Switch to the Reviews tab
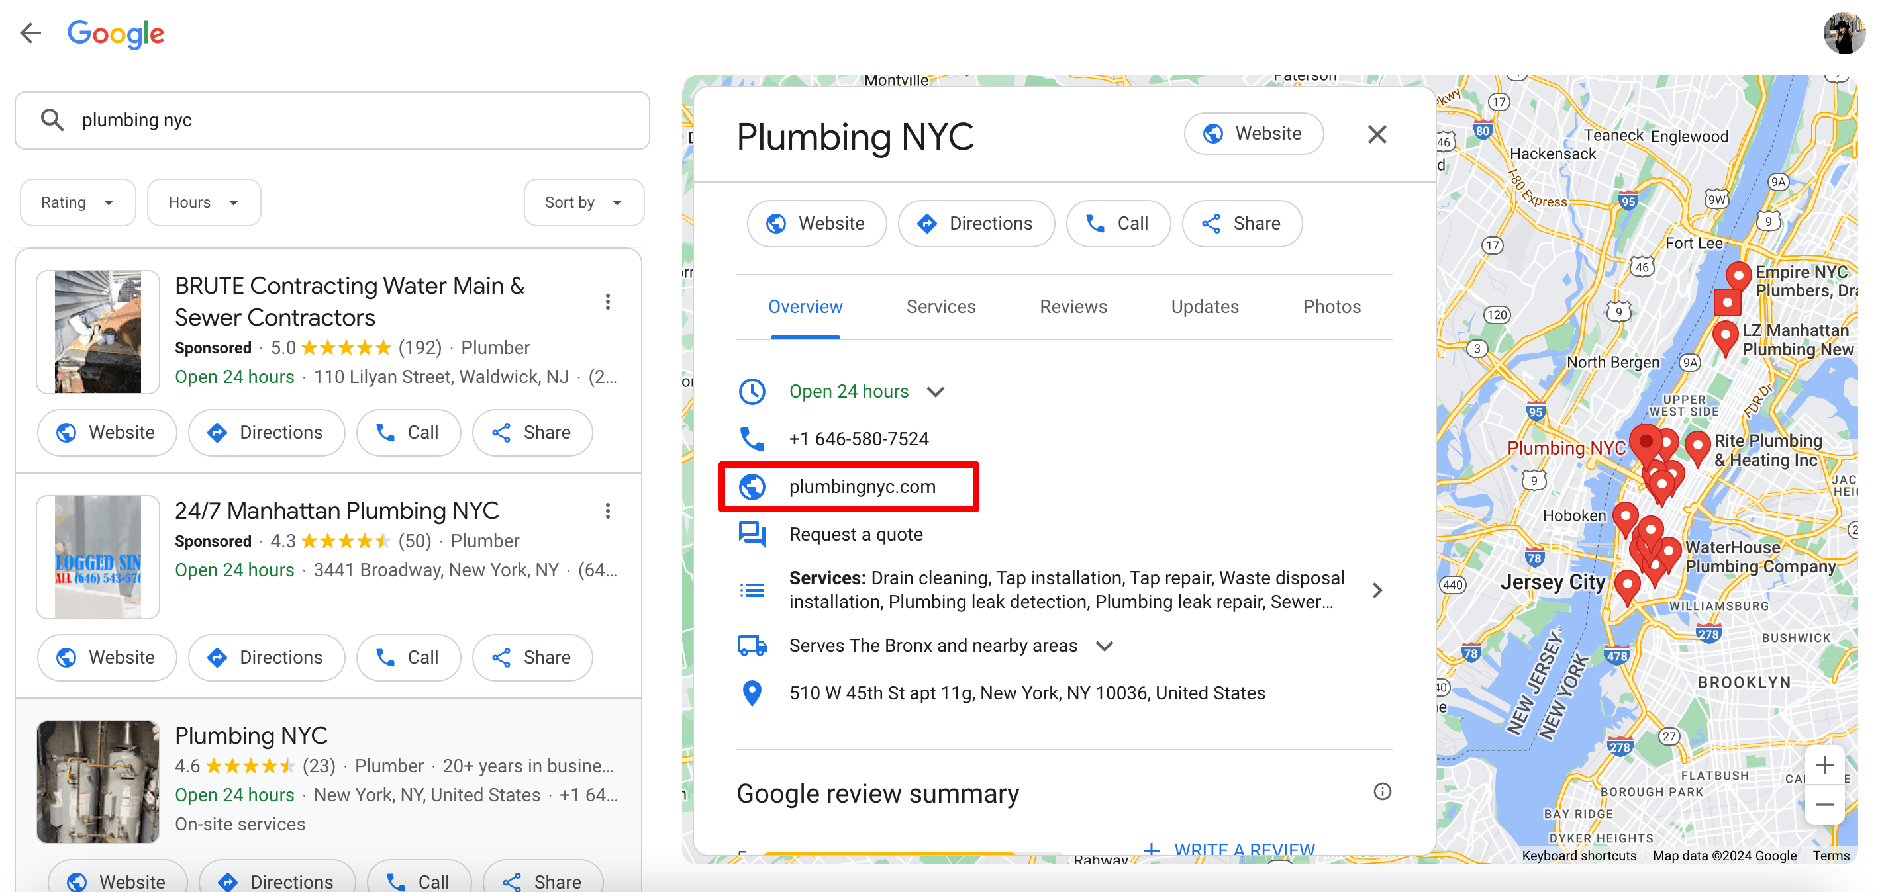 1073,307
